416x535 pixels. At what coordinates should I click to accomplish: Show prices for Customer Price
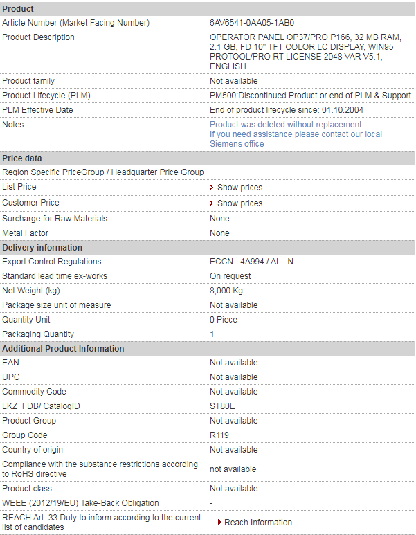pyautogui.click(x=239, y=203)
